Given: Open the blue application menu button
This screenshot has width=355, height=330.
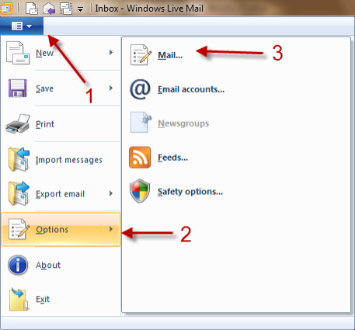Looking at the screenshot, I should point(22,26).
